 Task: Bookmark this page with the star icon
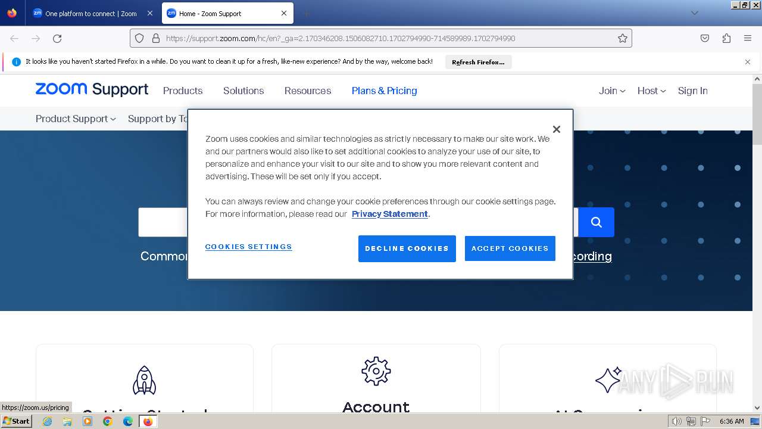tap(623, 38)
